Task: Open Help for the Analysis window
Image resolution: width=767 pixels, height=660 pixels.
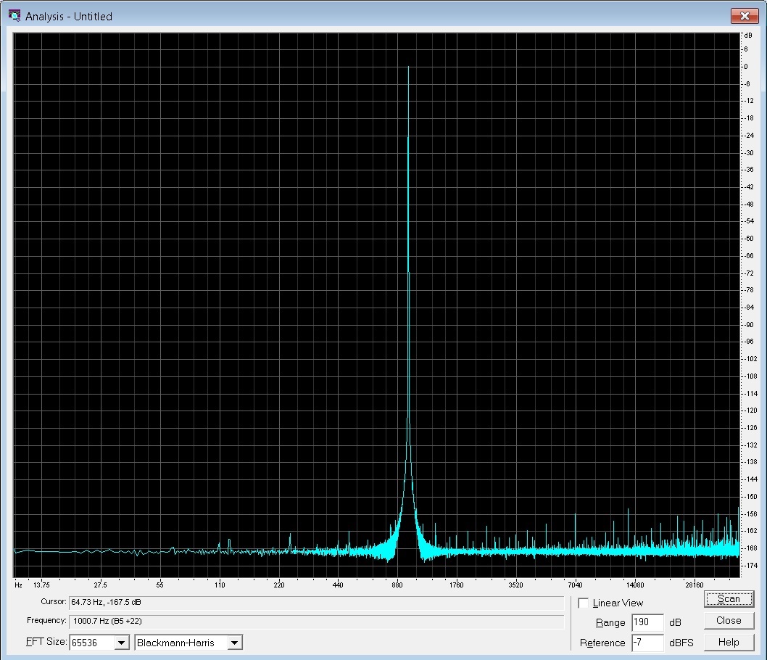Action: point(729,642)
